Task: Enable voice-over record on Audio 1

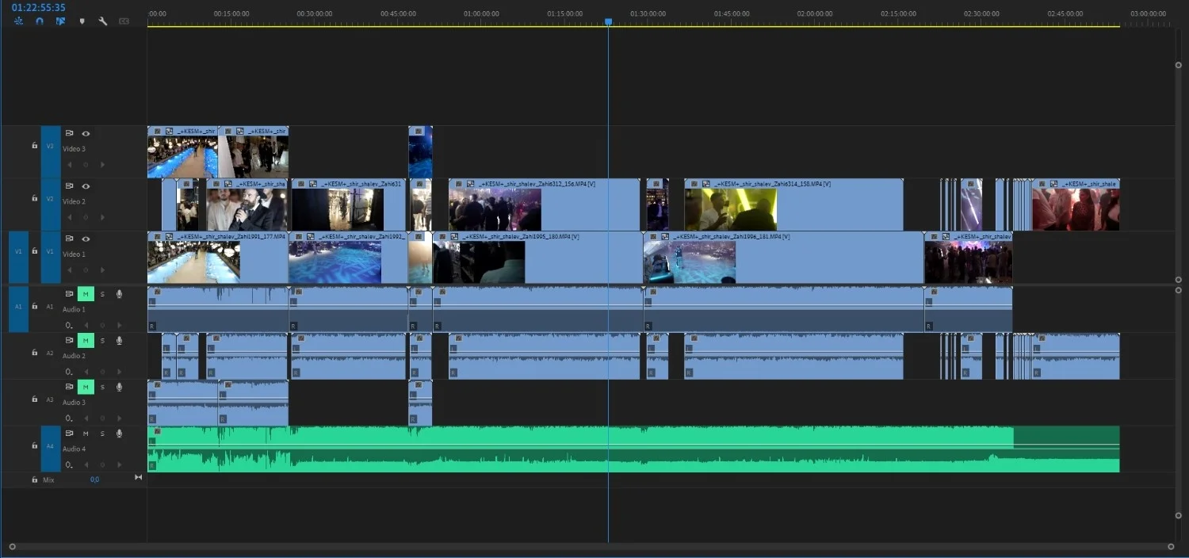Action: tap(119, 294)
